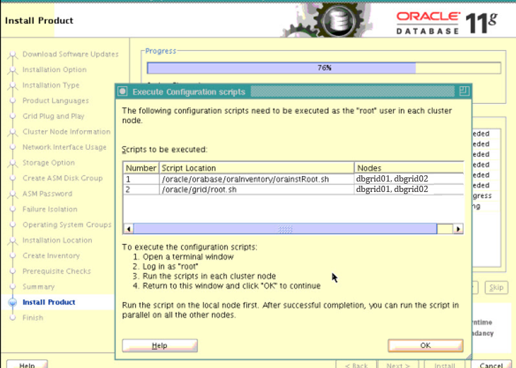This screenshot has height=368, width=516.
Task: Select Download Software Updates step
Action: coord(70,54)
